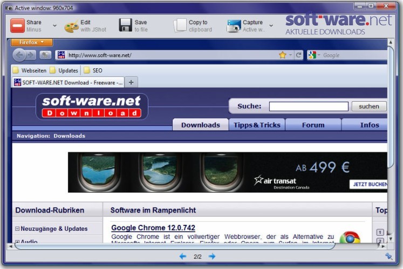Switch to the Forum tab
This screenshot has width=403, height=269.
[313, 125]
